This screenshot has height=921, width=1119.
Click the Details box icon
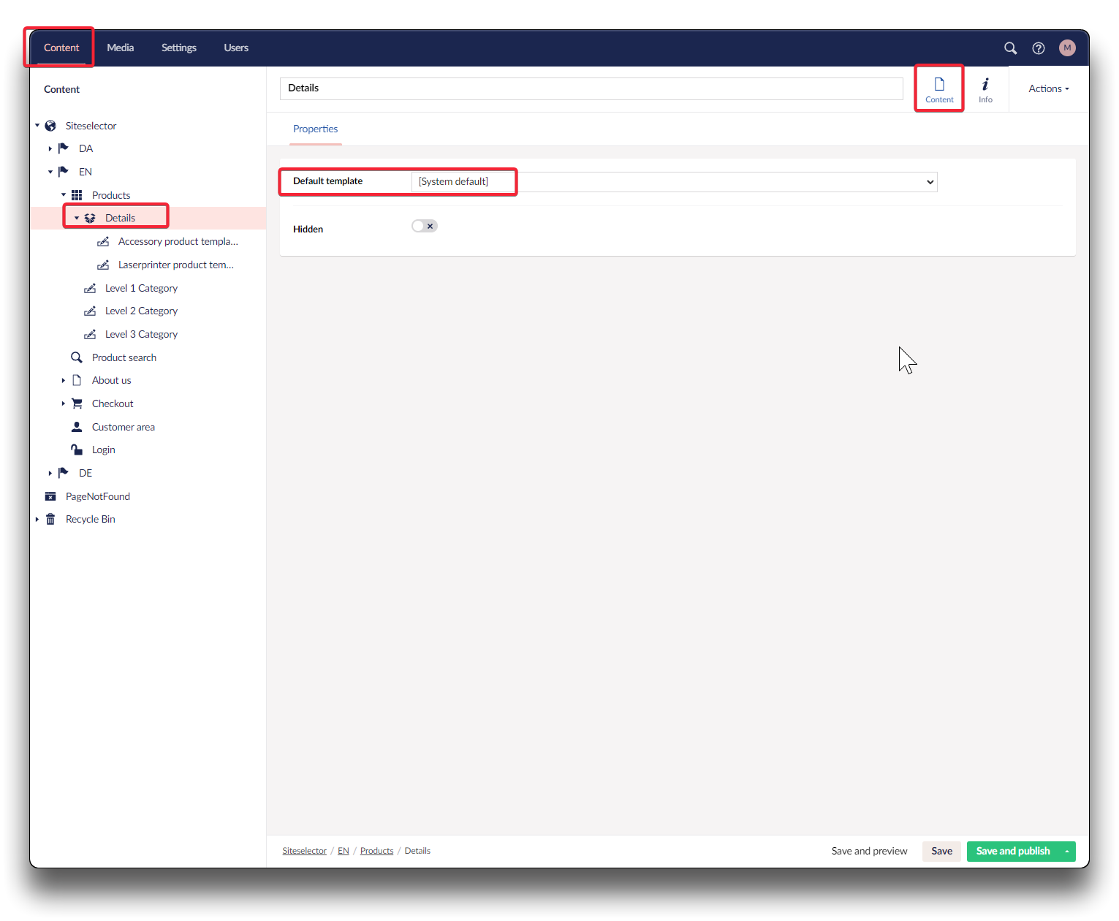click(90, 218)
